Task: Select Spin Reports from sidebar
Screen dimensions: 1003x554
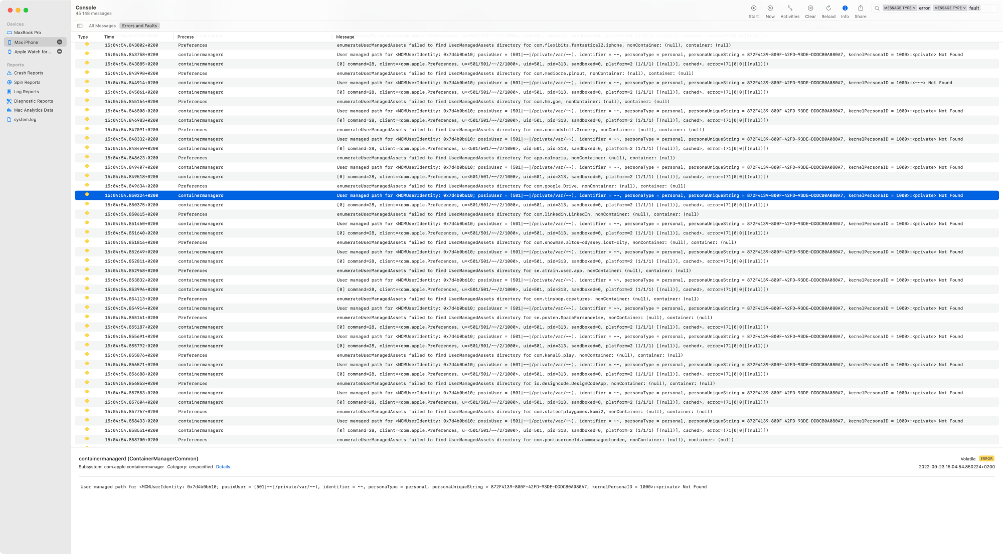Action: [x=27, y=83]
